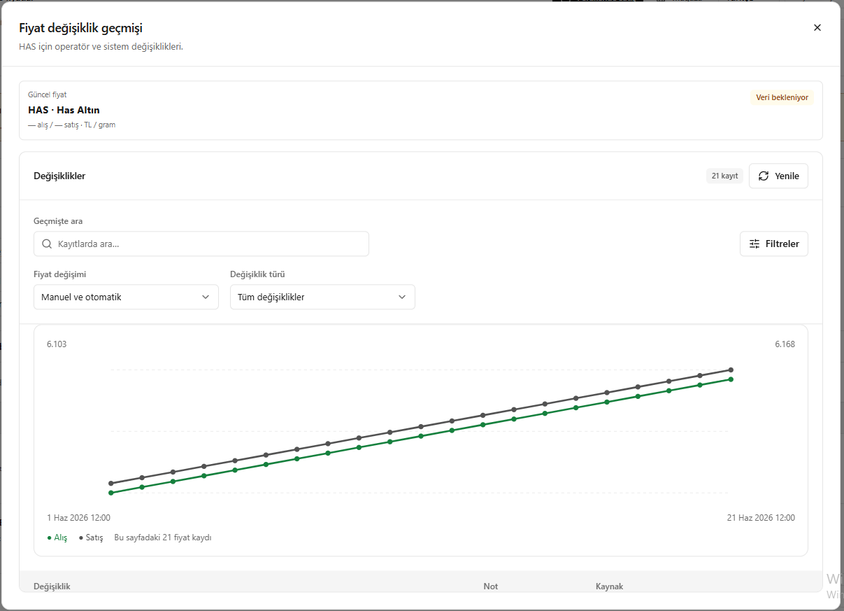The width and height of the screenshot is (844, 611).
Task: Select the Satış legend entry
Action: tap(91, 538)
